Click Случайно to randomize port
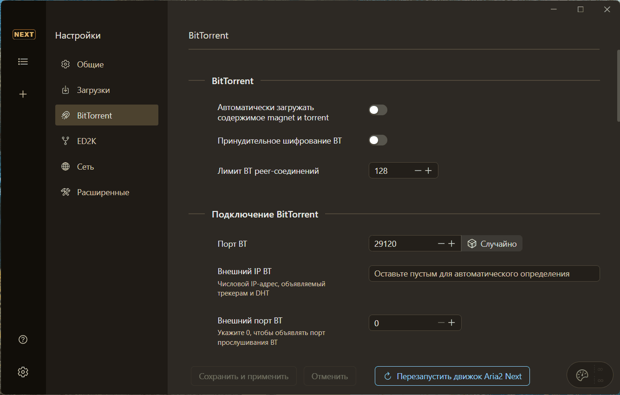The image size is (620, 395). tap(492, 244)
